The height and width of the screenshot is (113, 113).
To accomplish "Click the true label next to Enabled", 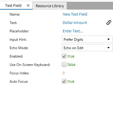I will tap(71, 56).
